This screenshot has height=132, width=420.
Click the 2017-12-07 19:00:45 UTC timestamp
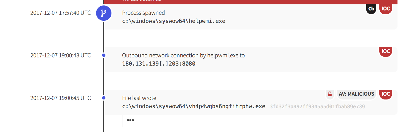tap(60, 98)
